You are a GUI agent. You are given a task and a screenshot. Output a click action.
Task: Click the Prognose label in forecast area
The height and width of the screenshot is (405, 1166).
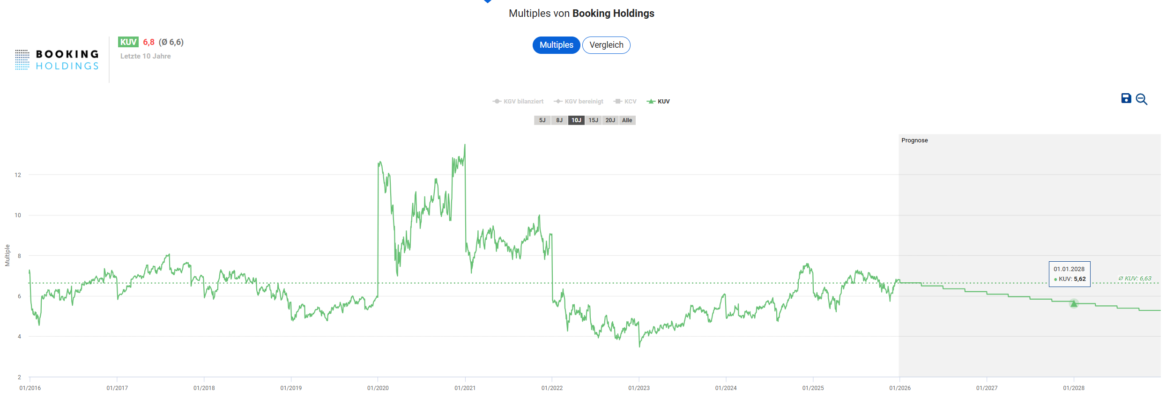tap(914, 140)
